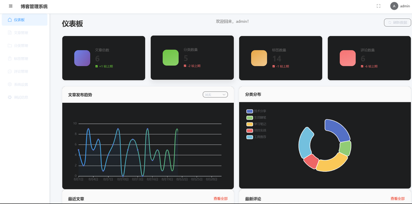Click yellow 学习笔记 segment in donut chart

pos(332,163)
